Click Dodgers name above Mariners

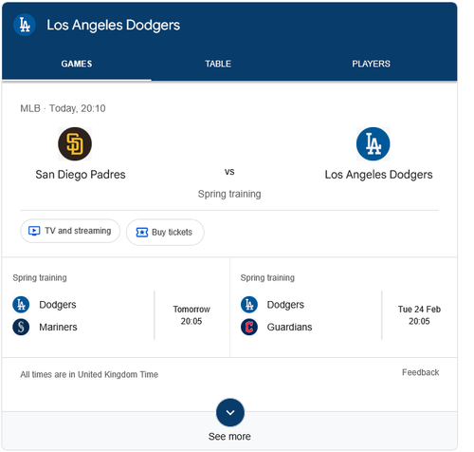coord(58,305)
